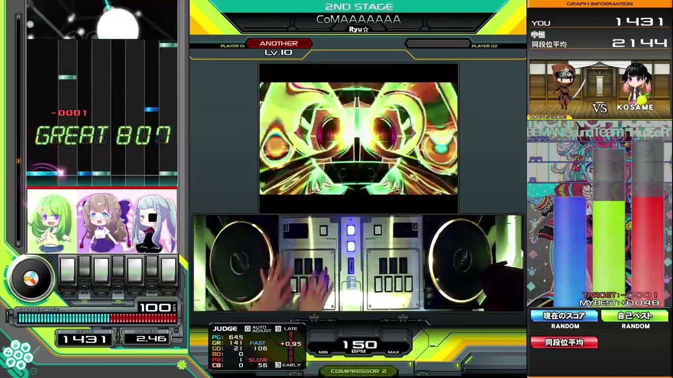Click the 自己ベスト graph button
This screenshot has width=673, height=378.
(635, 316)
